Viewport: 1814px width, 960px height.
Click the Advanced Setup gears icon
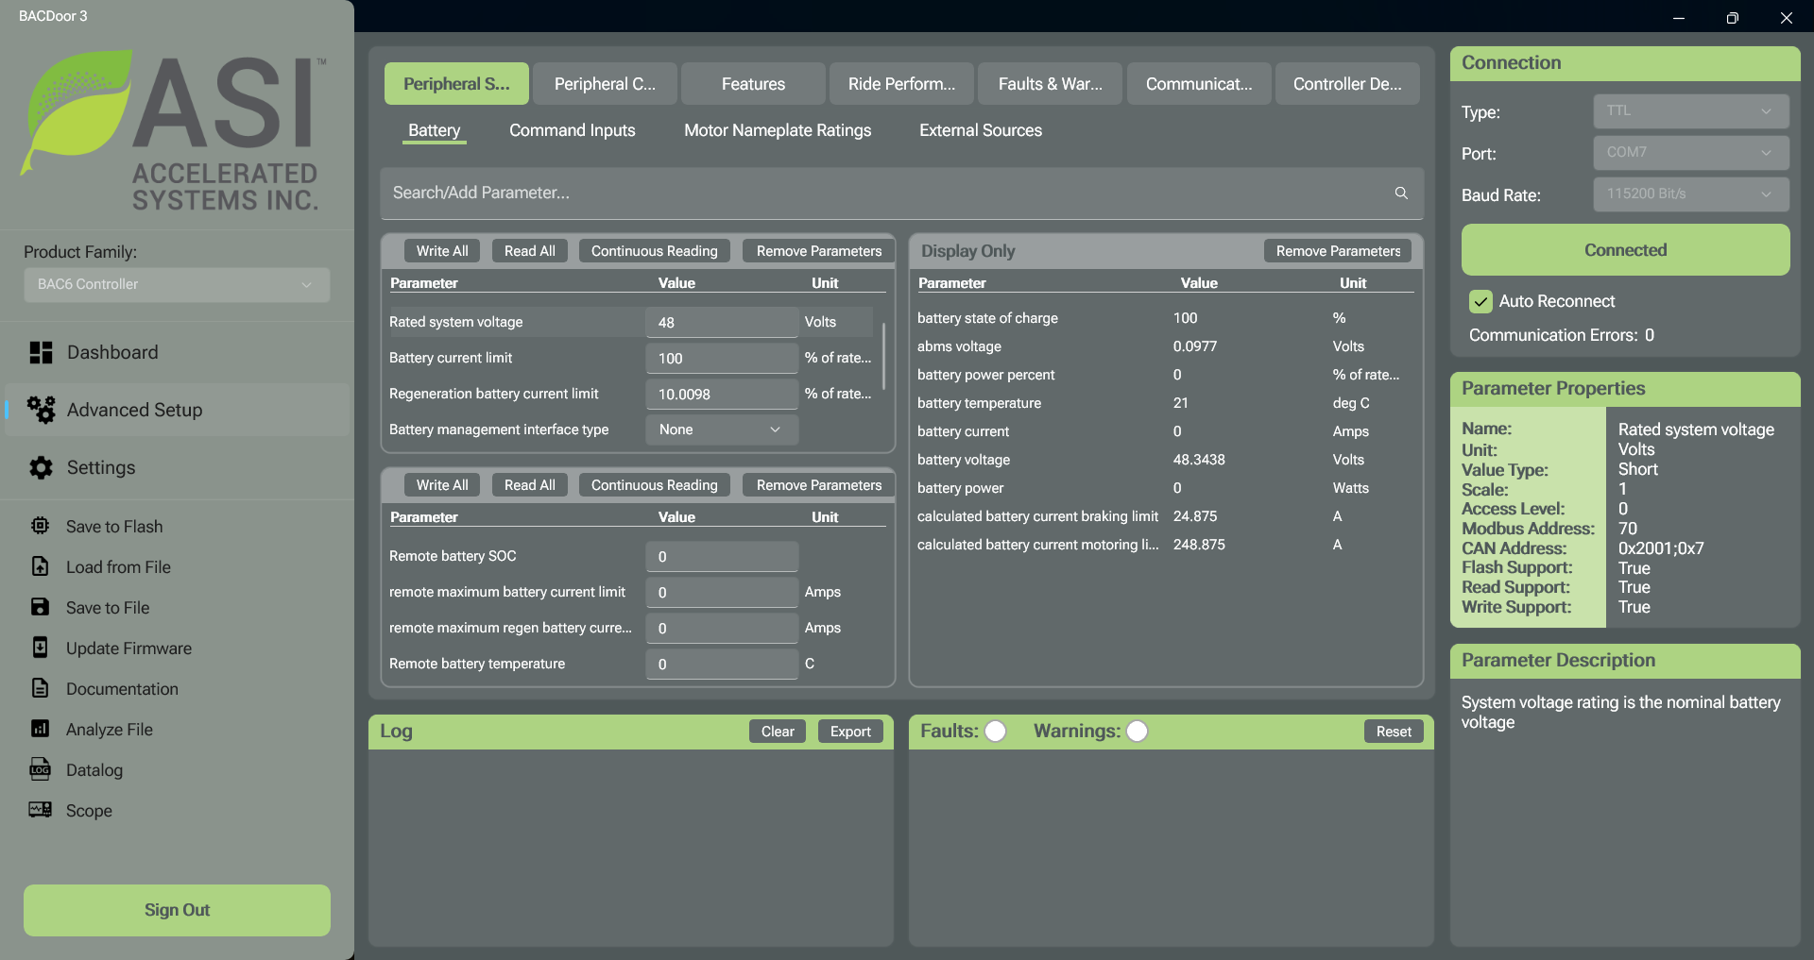click(41, 410)
